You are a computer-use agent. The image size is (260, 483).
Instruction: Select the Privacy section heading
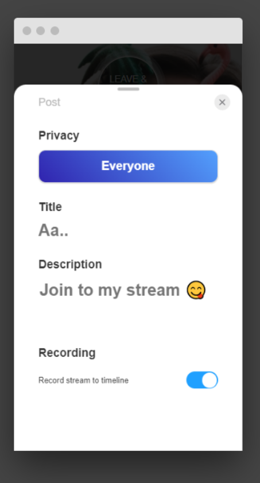59,136
